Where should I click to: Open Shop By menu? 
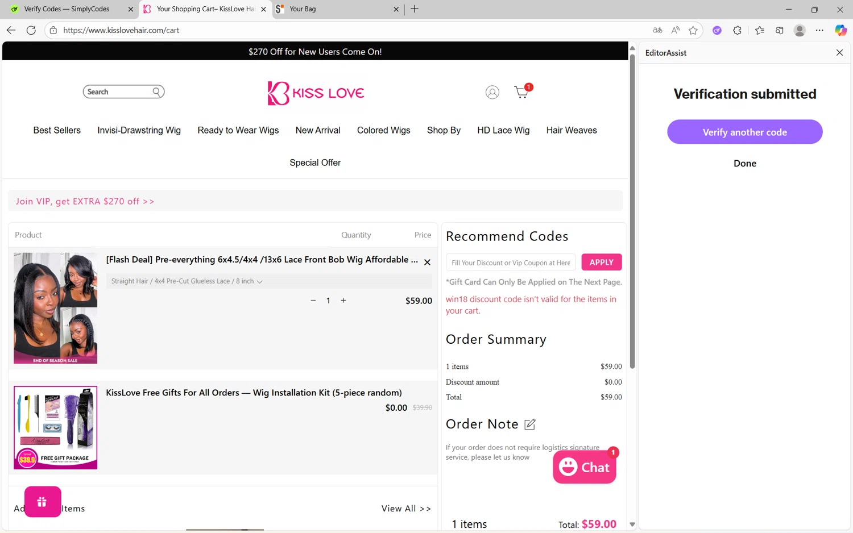pos(444,130)
